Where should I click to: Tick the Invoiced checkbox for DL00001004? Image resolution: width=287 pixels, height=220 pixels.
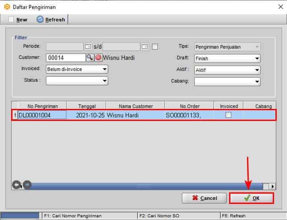(228, 115)
